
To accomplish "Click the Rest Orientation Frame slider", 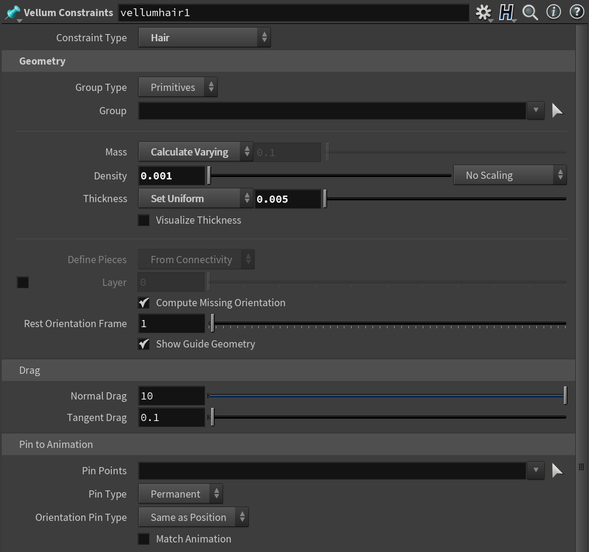I will [x=387, y=324].
